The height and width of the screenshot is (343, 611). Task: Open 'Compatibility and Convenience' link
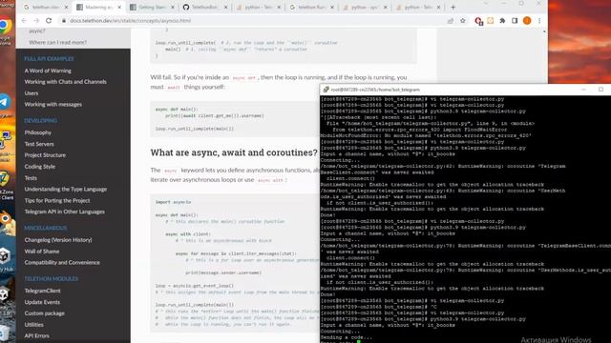(x=62, y=263)
